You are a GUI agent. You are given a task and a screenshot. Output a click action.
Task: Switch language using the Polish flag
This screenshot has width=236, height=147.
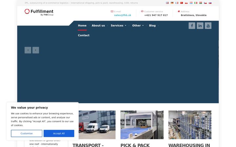pos(186,3)
